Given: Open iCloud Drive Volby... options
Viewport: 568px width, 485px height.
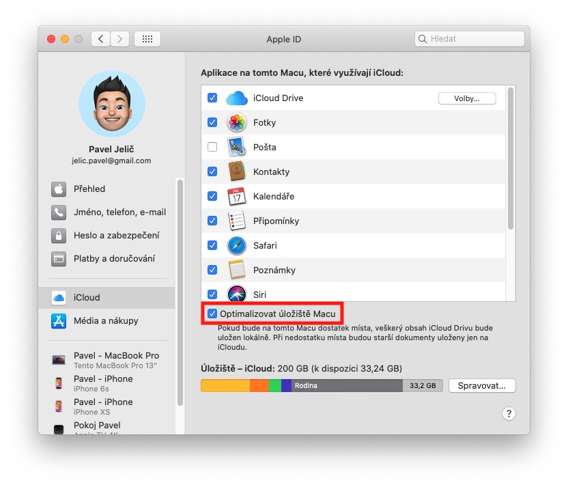Looking at the screenshot, I should pos(467,98).
